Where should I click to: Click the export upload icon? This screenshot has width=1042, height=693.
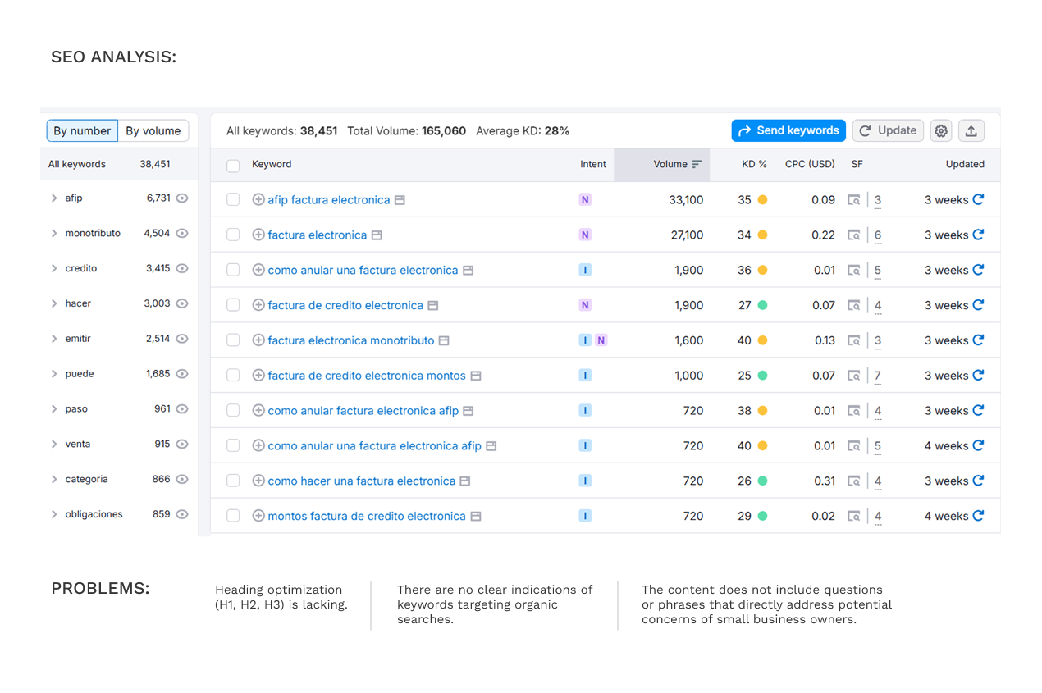click(971, 130)
